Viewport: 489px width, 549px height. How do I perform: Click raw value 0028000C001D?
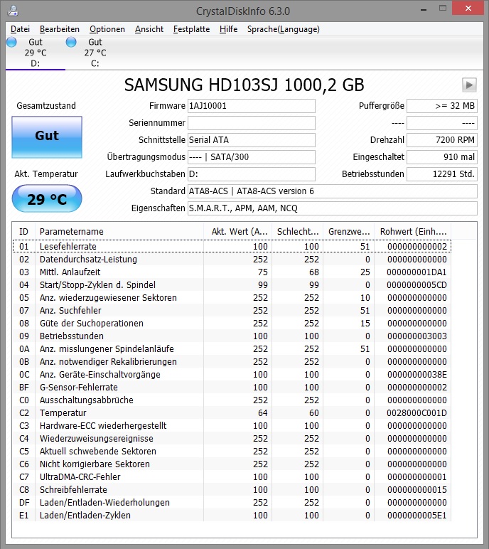[x=417, y=412]
